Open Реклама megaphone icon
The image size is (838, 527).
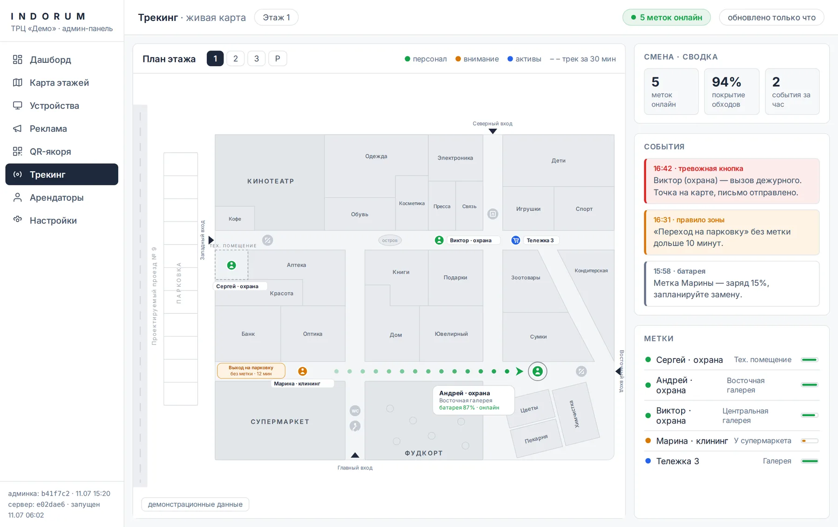pyautogui.click(x=18, y=128)
